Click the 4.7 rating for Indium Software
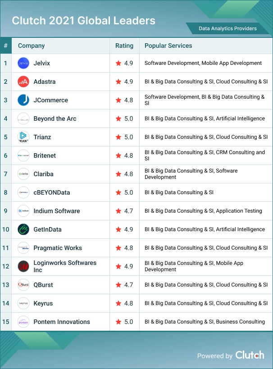Image resolution: width=273 pixels, height=369 pixels. pos(128,211)
